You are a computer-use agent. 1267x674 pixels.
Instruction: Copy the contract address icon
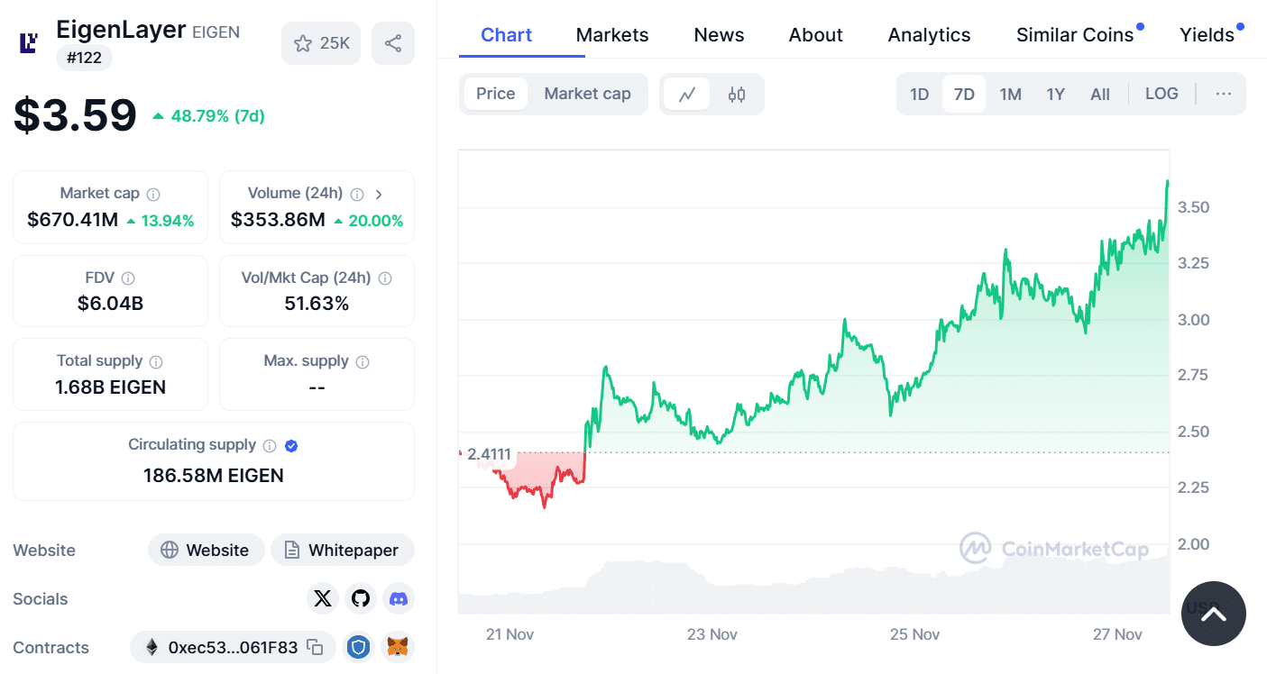pyautogui.click(x=315, y=647)
